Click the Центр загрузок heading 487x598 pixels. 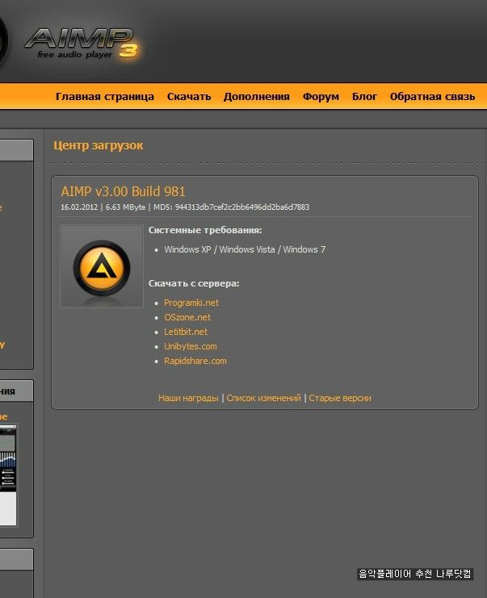tap(98, 145)
